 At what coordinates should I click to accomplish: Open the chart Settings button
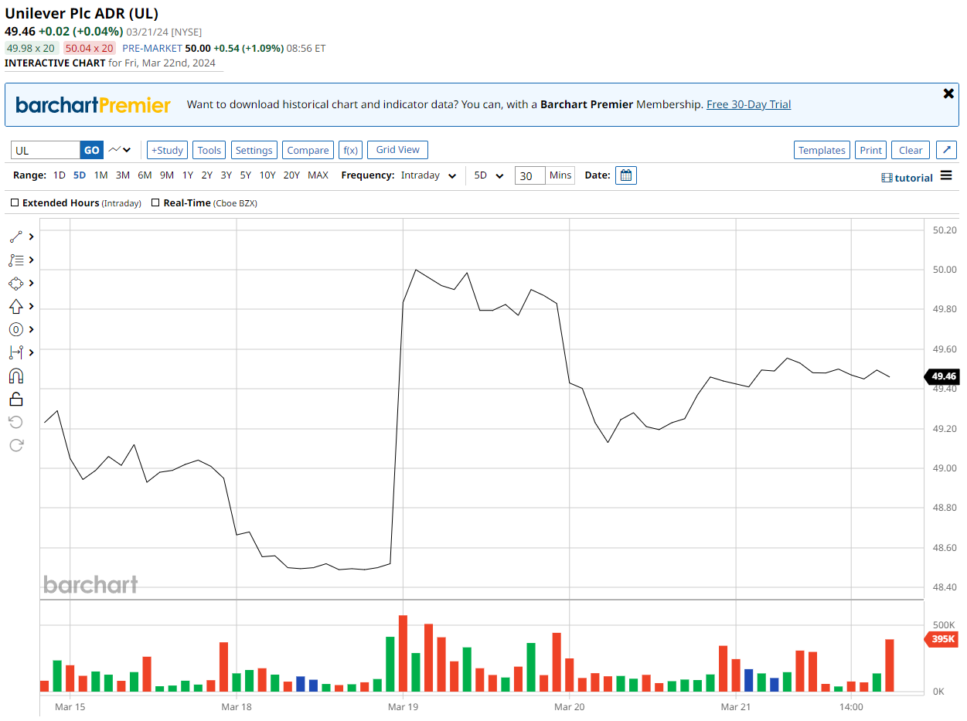254,150
